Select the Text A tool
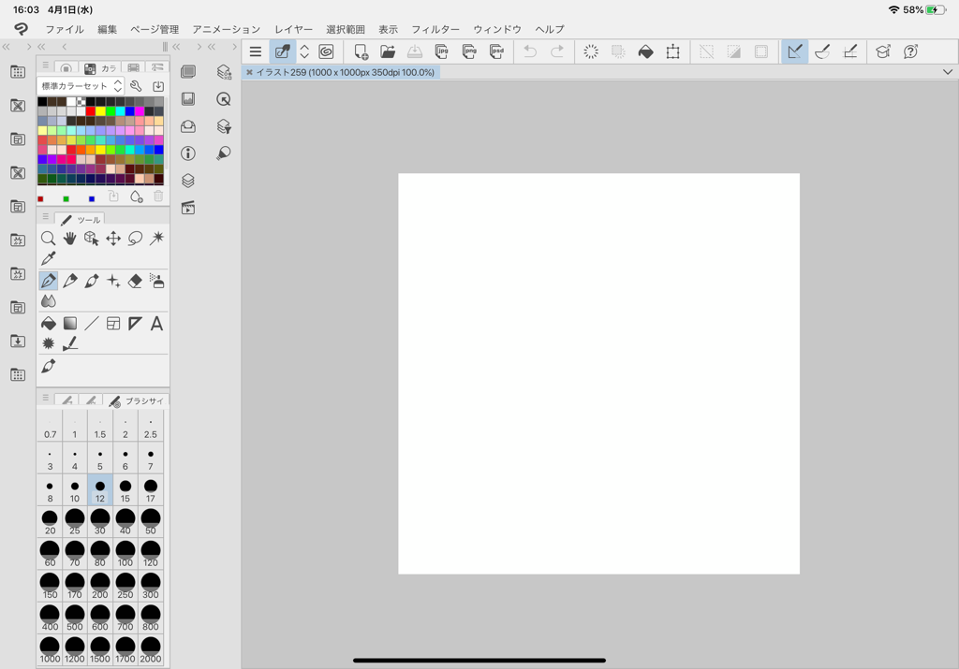The width and height of the screenshot is (959, 669). coord(157,323)
